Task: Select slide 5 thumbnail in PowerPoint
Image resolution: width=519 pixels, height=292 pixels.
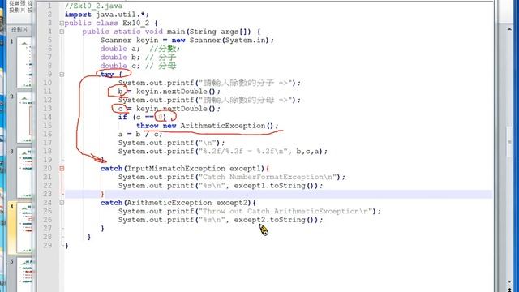Action: click(24, 276)
